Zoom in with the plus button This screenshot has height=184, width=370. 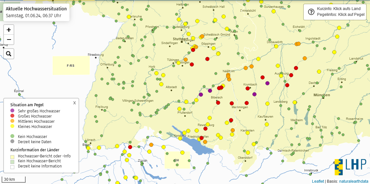tap(9, 30)
